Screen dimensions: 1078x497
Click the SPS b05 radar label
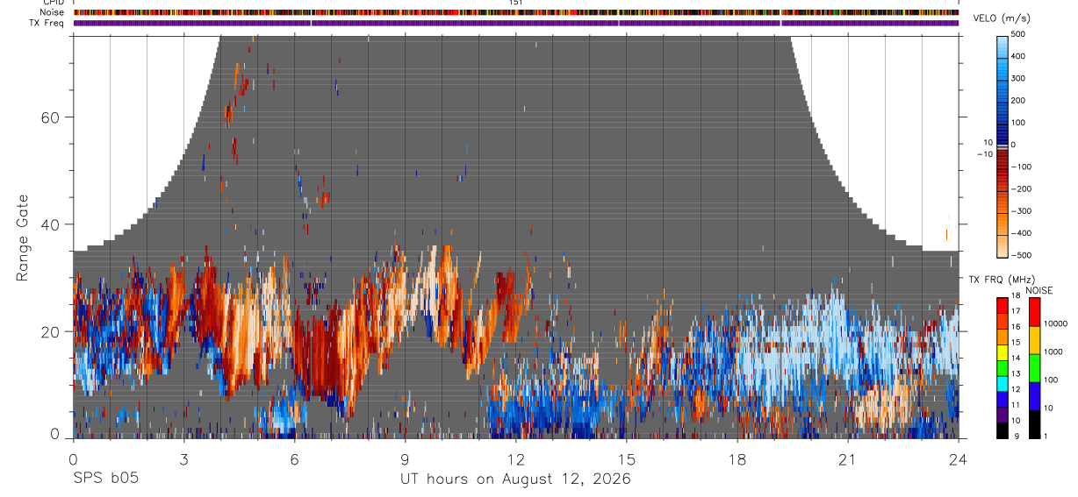(105, 479)
